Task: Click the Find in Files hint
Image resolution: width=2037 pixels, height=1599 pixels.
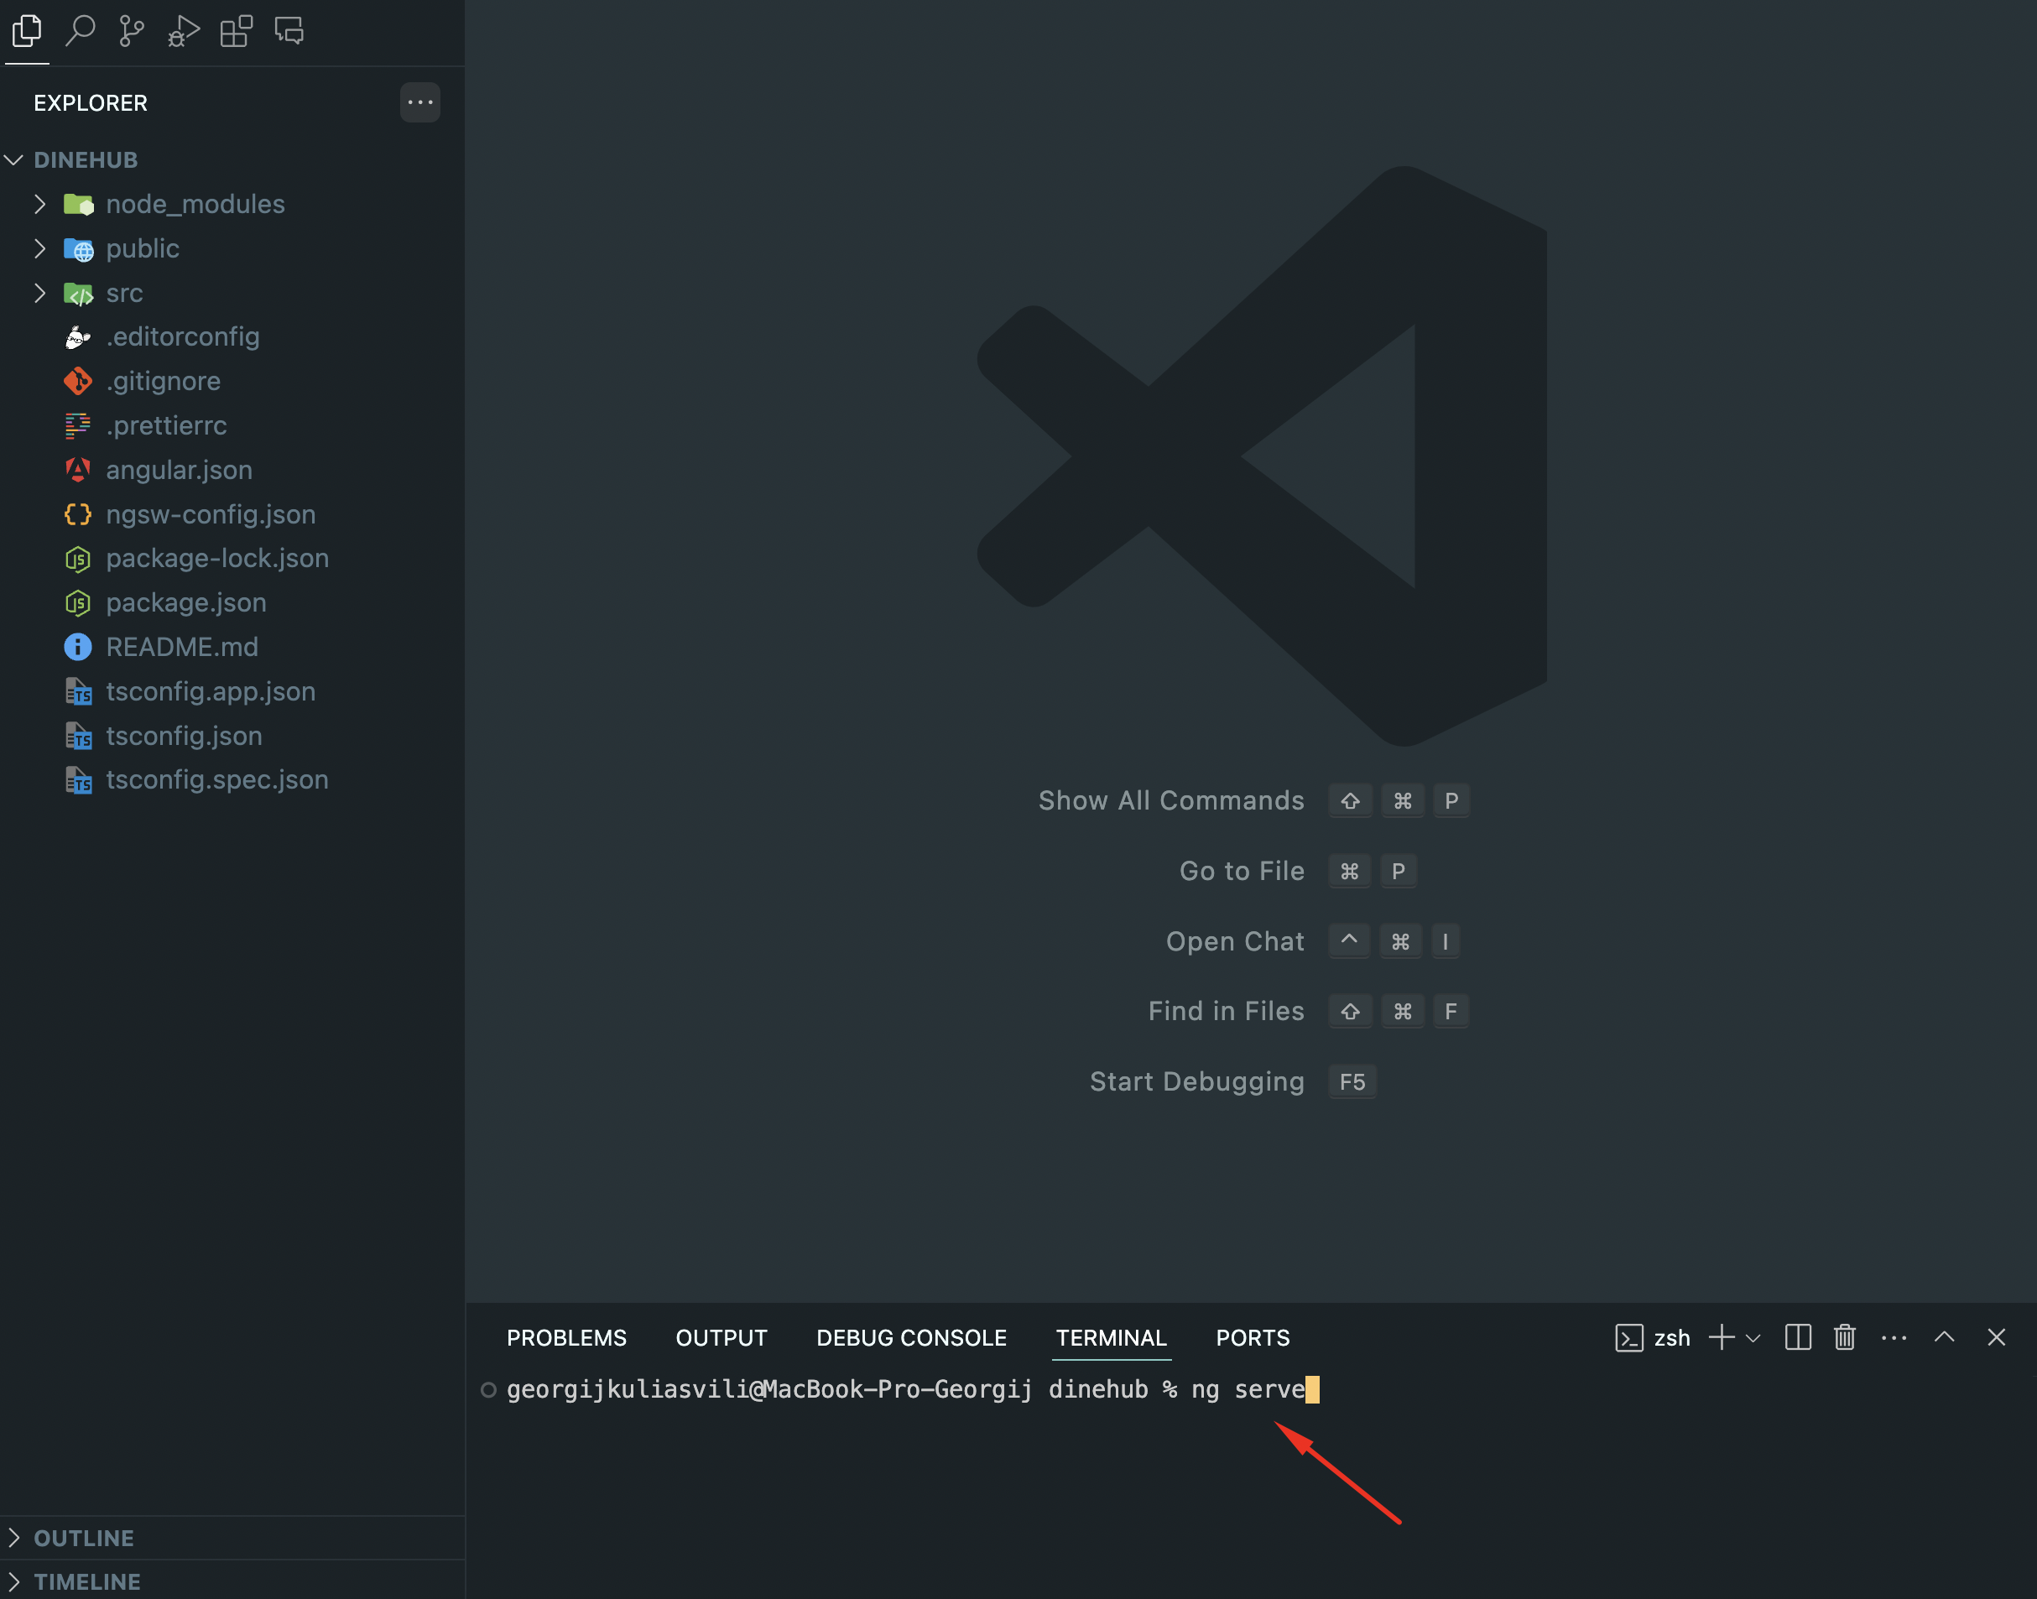Action: pos(1227,1011)
